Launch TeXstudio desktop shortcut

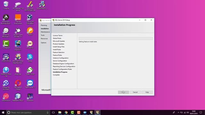click(30, 97)
